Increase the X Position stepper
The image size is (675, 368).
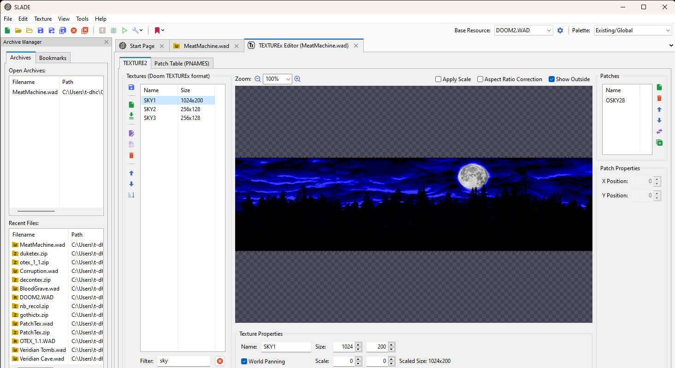click(657, 179)
